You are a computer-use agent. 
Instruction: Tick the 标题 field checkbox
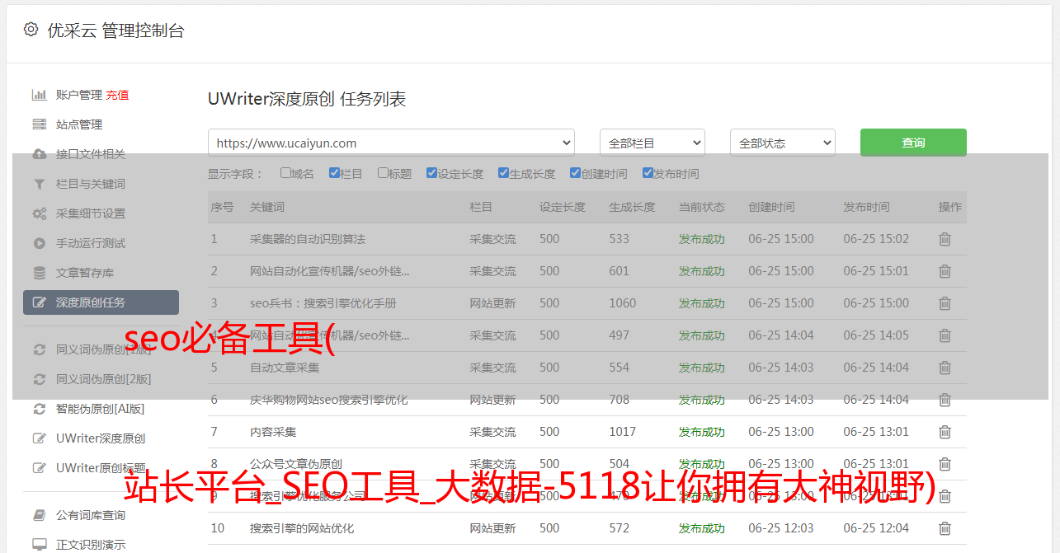(x=383, y=173)
